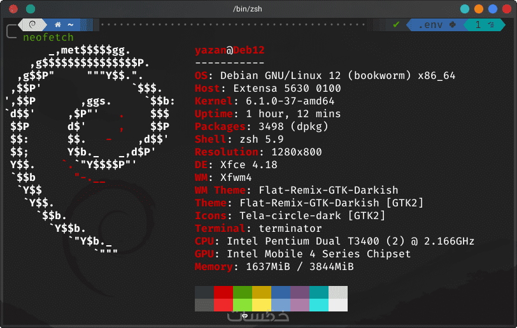Click the green check mark status icon
517x328 pixels.
[396, 24]
